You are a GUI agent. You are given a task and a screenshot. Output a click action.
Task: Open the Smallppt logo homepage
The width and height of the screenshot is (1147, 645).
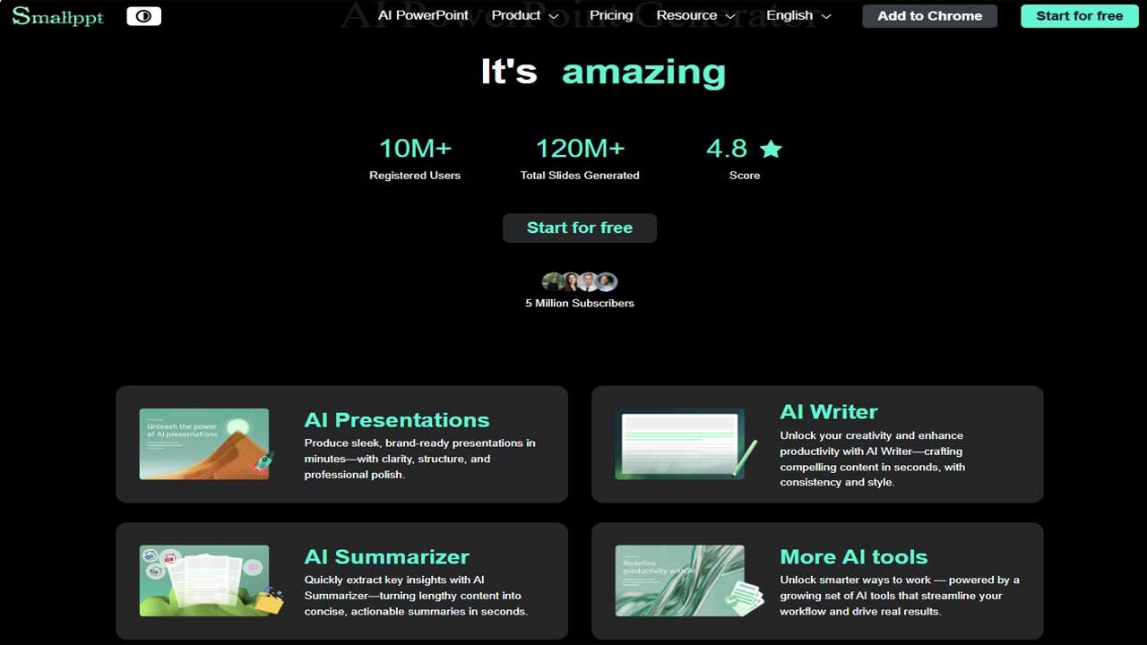57,16
